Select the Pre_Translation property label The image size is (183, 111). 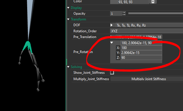coord(85,37)
